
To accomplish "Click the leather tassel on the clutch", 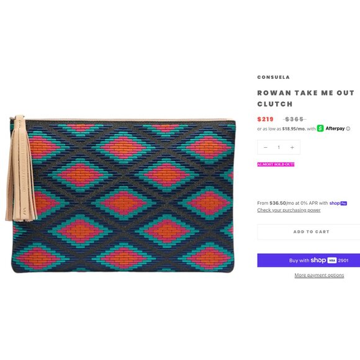I will [x=21, y=168].
